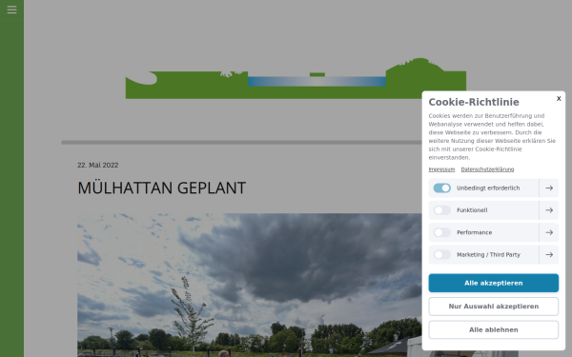Enable Marketing / Third Party switch
Viewport: 572px width, 357px height.
tap(441, 254)
